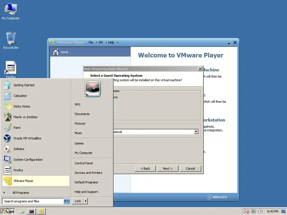Image resolution: width=287 pixels, height=215 pixels.
Task: Cancel the New Virtual Machine Wizard
Action: [x=190, y=169]
